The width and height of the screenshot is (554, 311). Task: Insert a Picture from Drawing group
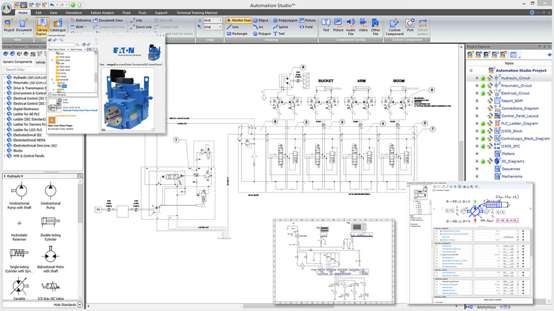307,20
